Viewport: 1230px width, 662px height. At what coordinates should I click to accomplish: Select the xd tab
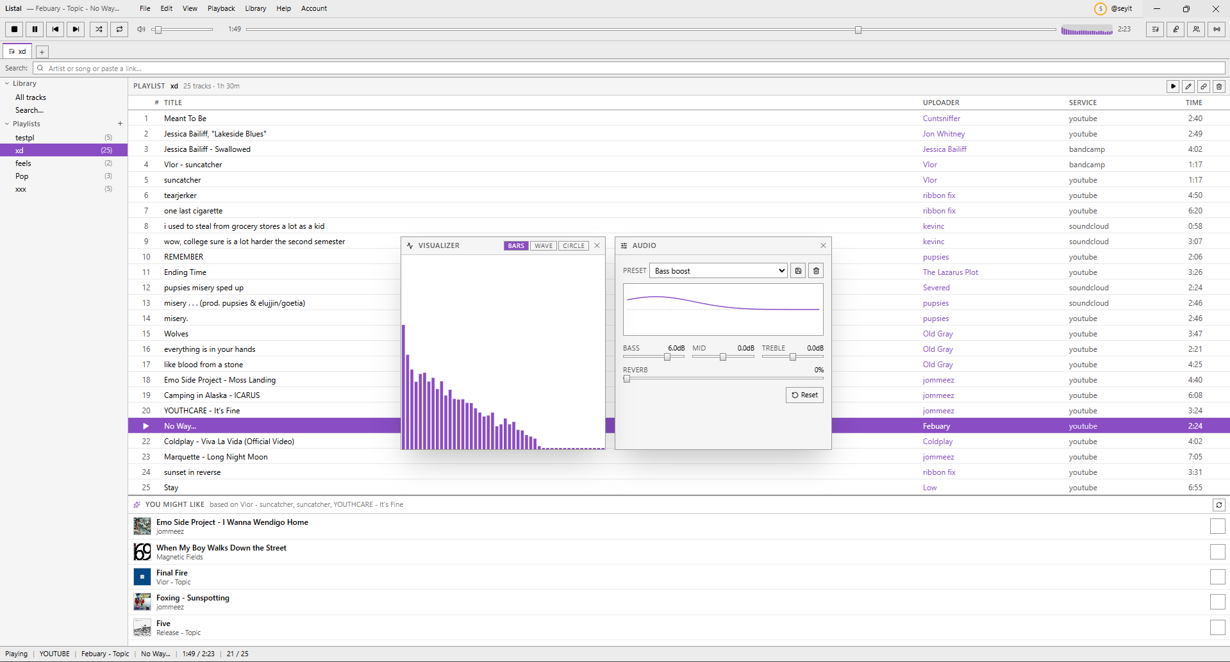click(x=18, y=51)
